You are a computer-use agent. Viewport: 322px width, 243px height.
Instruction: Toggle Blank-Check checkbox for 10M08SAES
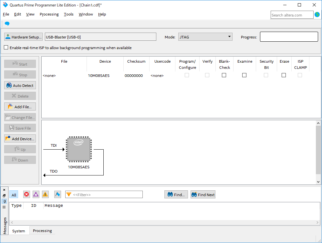[224, 75]
